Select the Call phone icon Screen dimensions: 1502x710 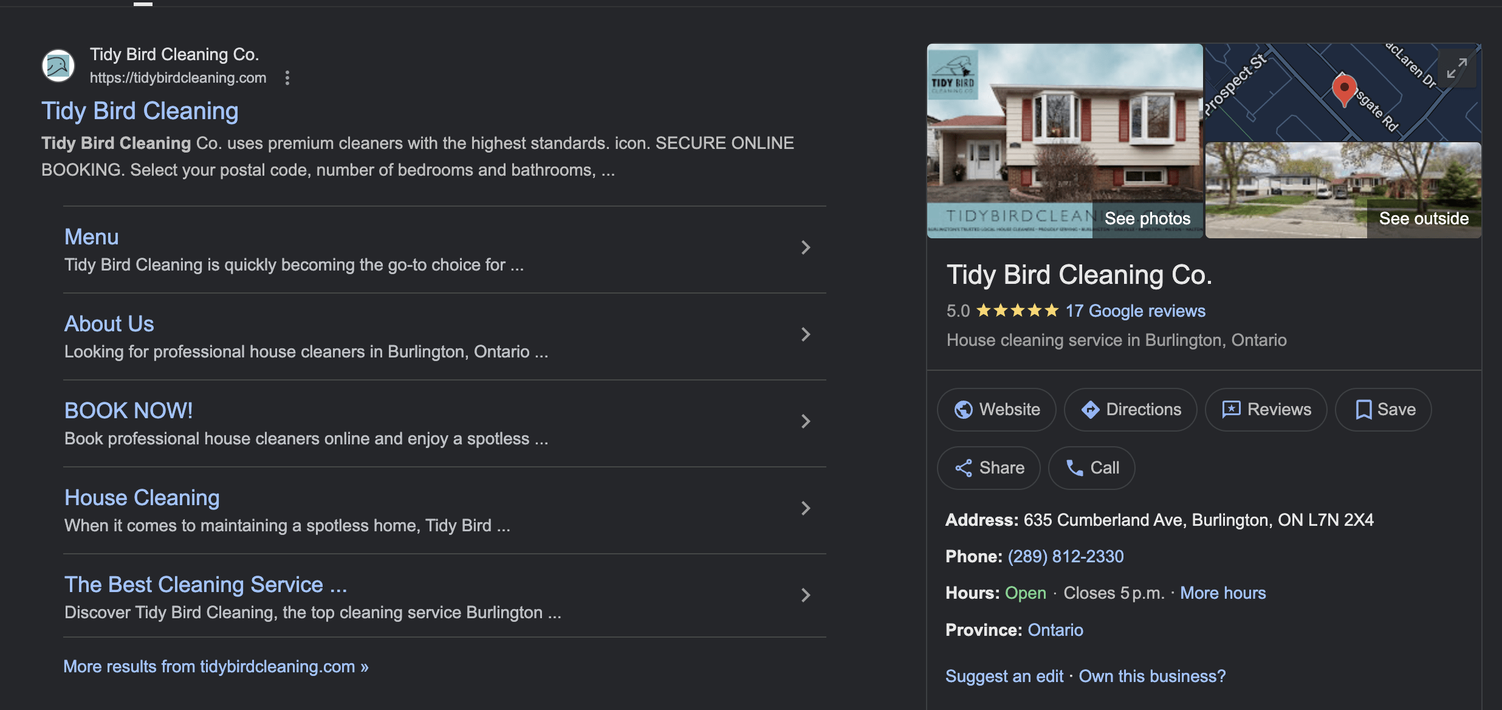(x=1075, y=467)
